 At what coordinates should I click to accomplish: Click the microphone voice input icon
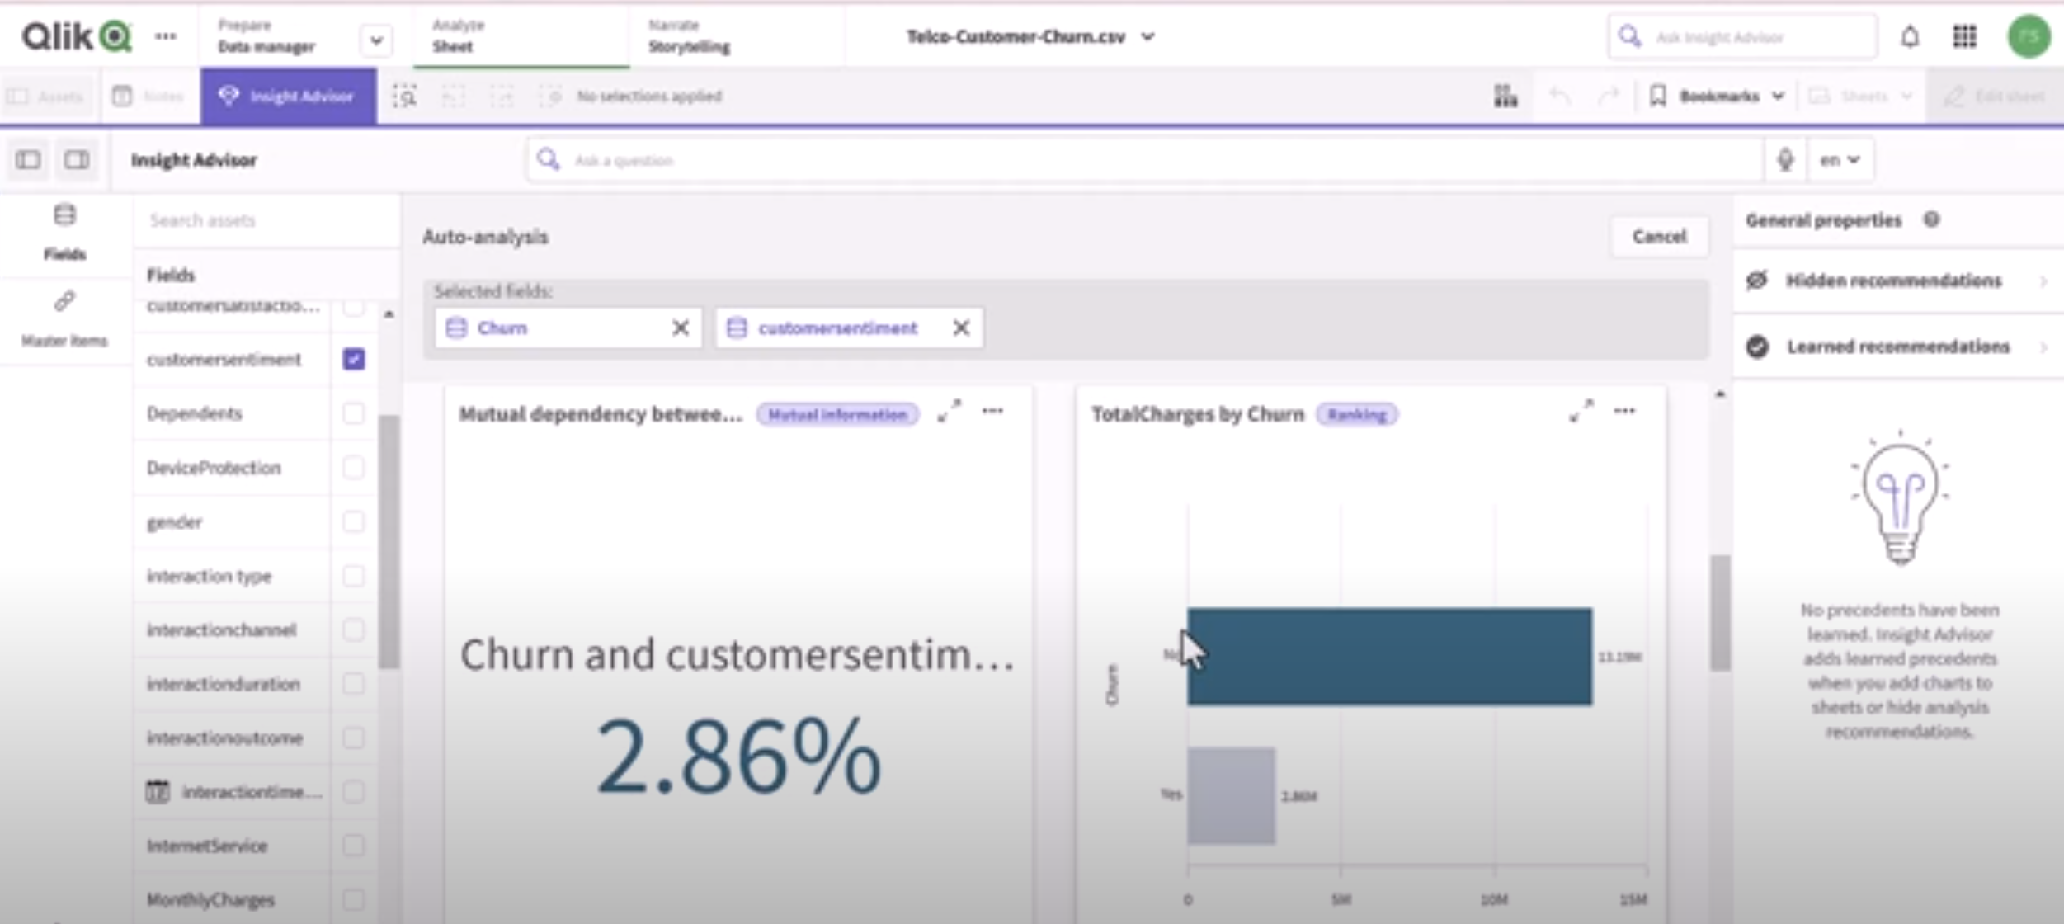(1784, 159)
